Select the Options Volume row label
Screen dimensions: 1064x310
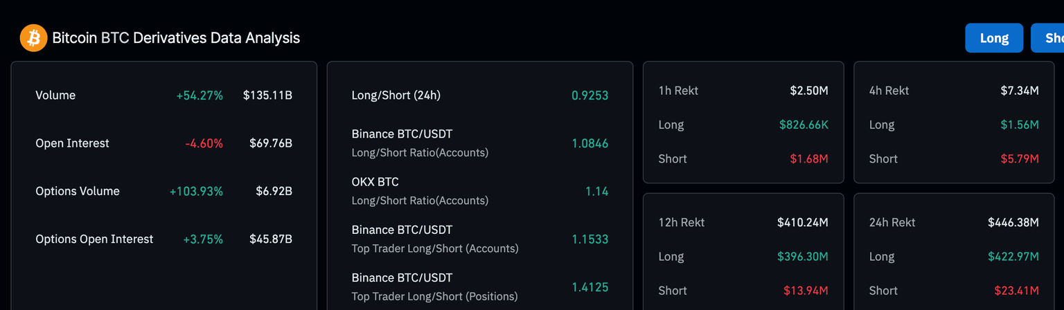[x=78, y=191]
